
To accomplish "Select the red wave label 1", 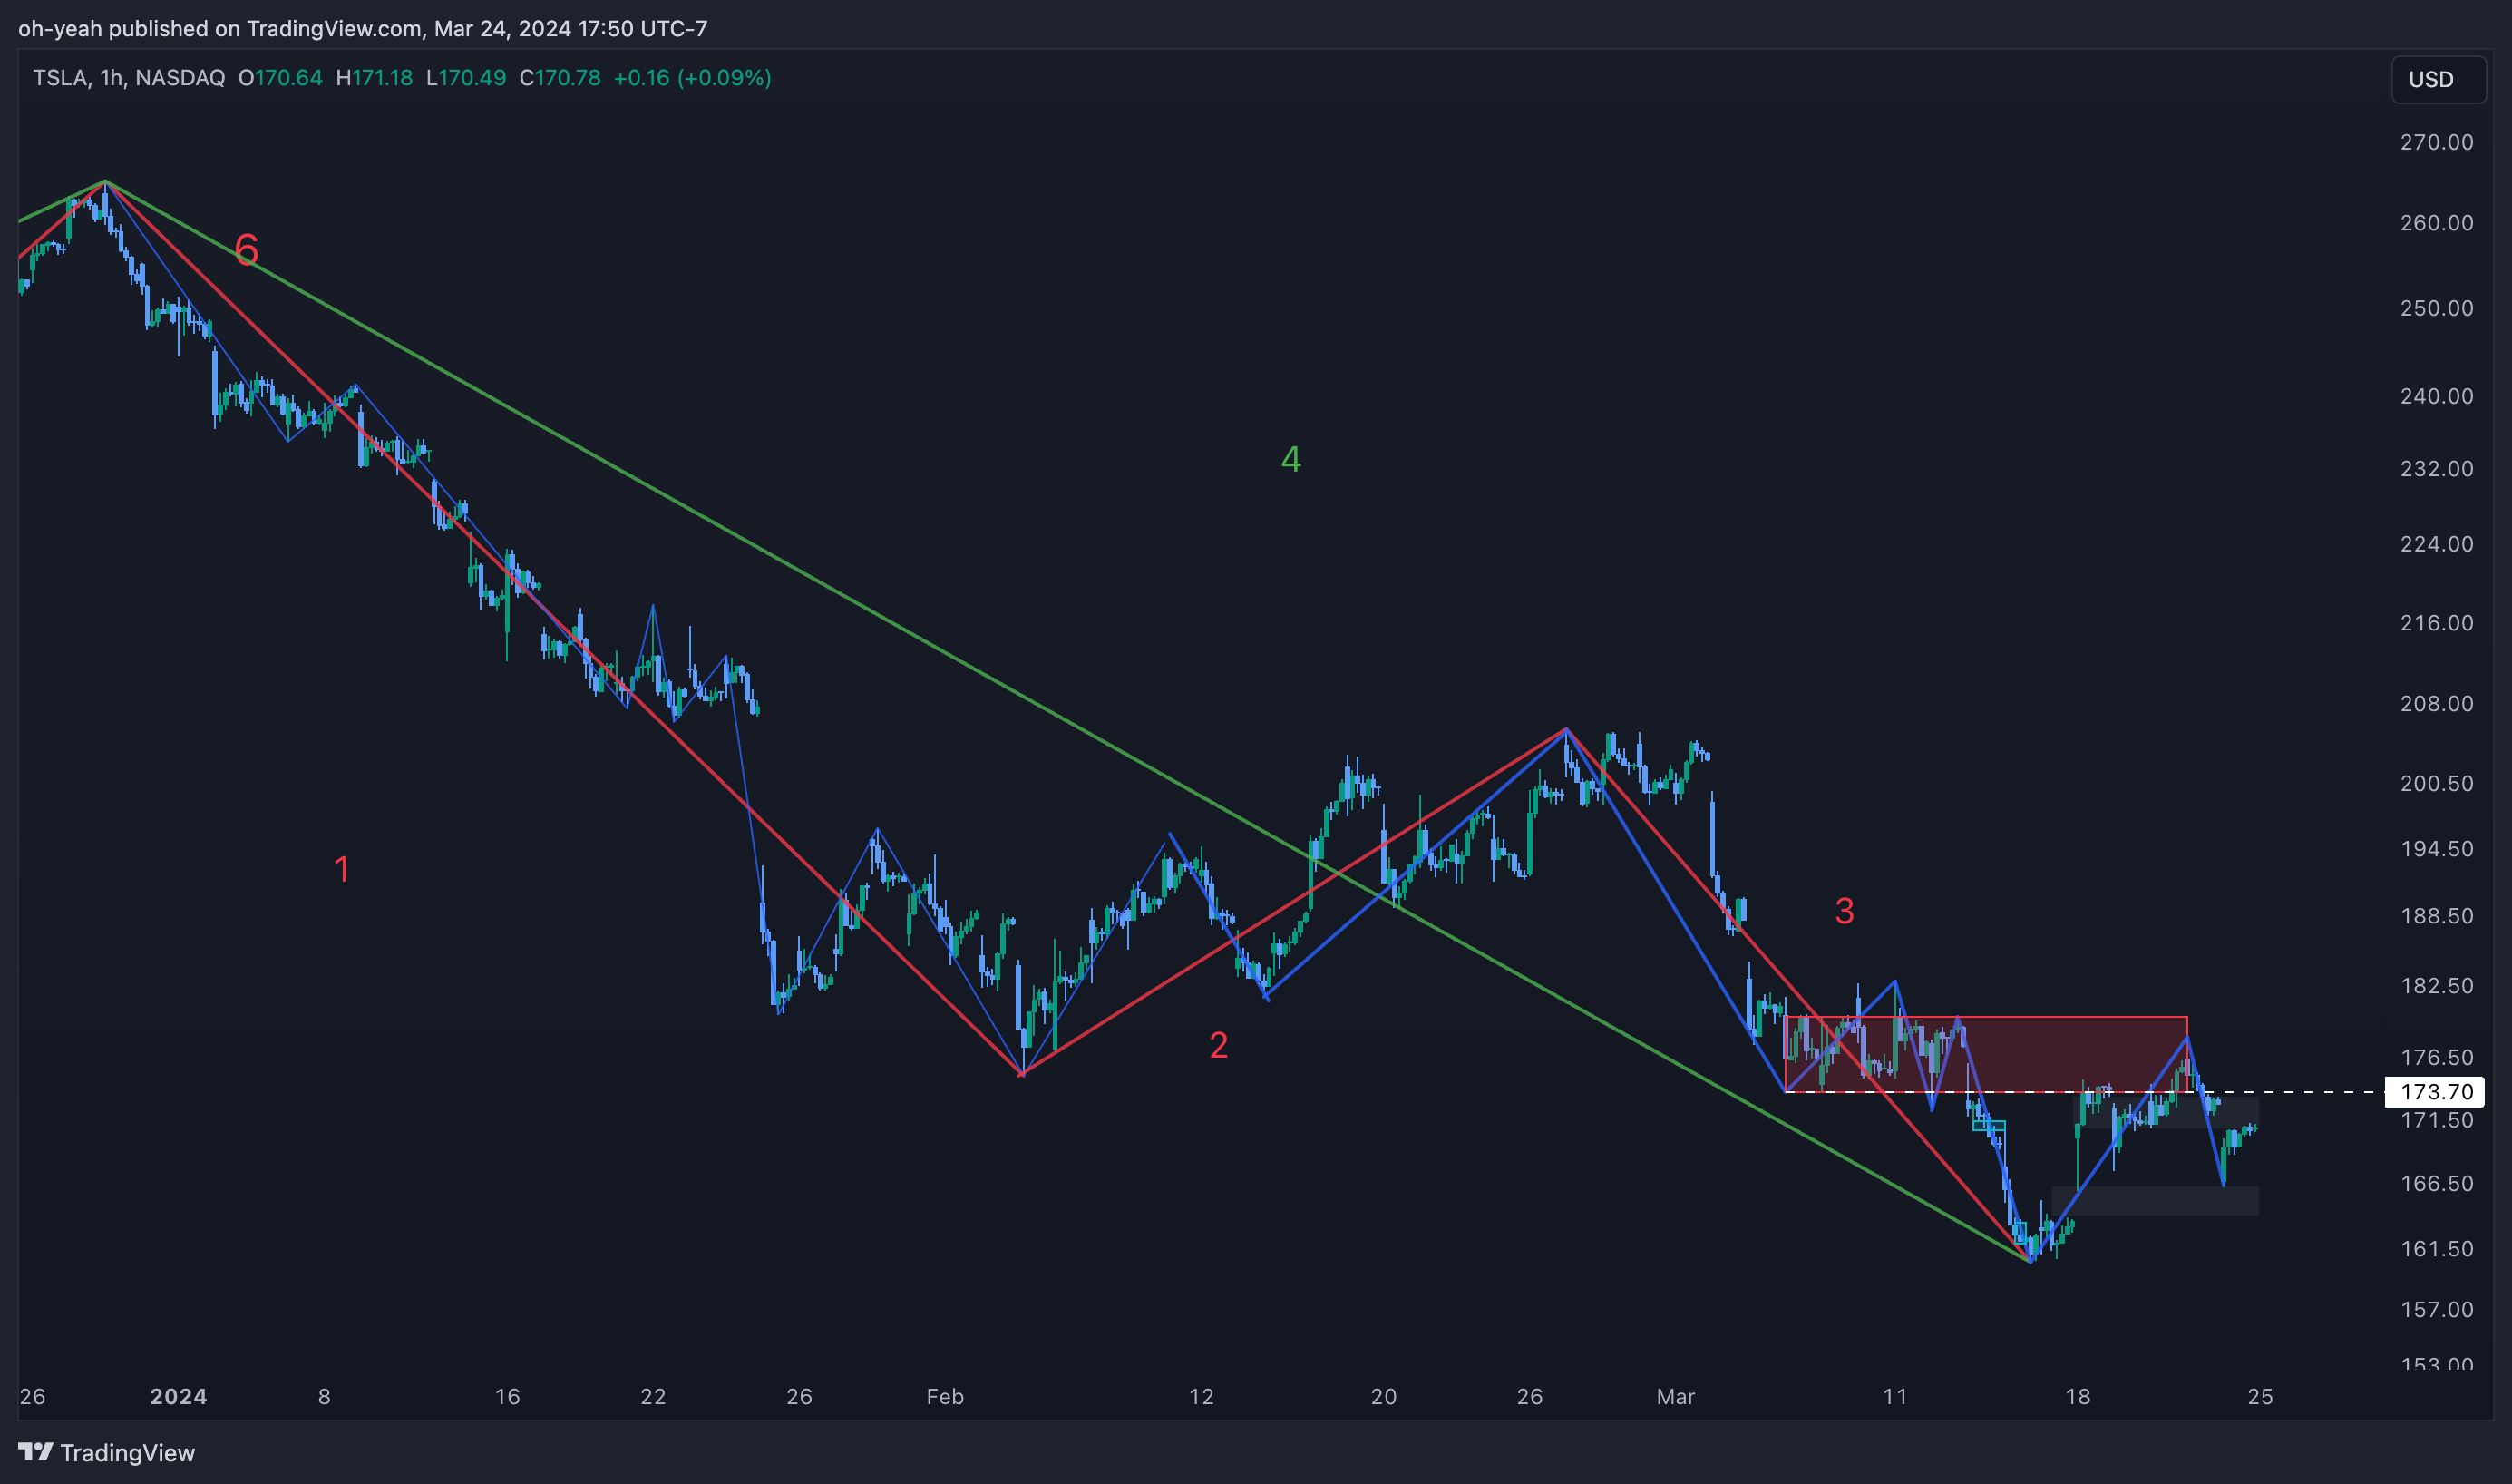I will (342, 869).
